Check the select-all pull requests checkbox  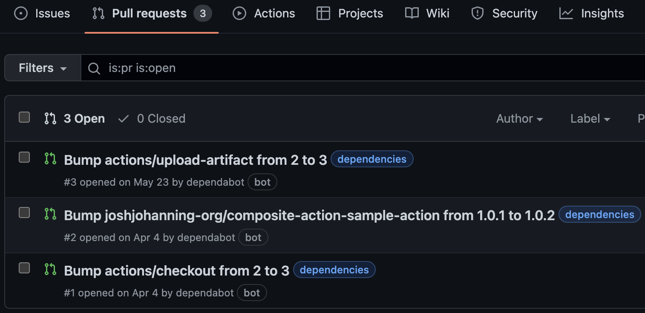point(24,118)
